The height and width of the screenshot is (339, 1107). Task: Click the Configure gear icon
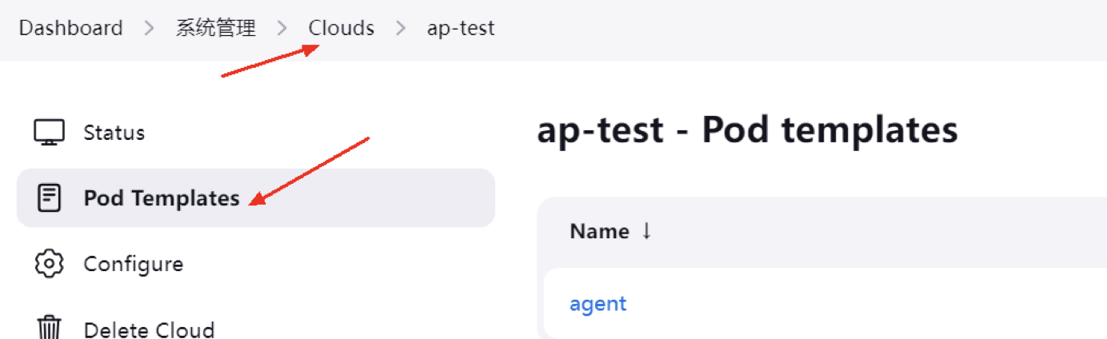49,264
